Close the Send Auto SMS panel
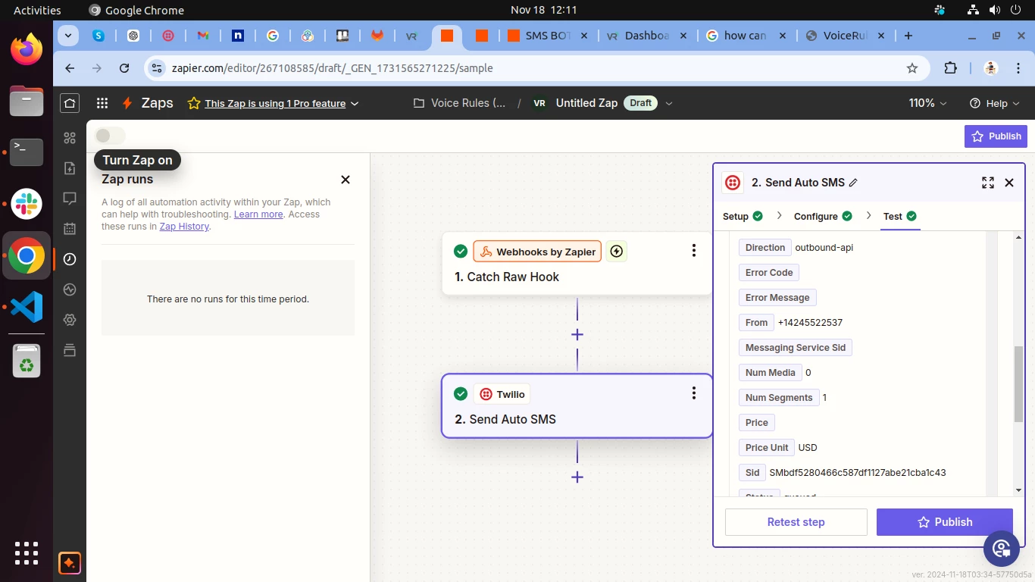This screenshot has height=582, width=1035. tap(1009, 183)
